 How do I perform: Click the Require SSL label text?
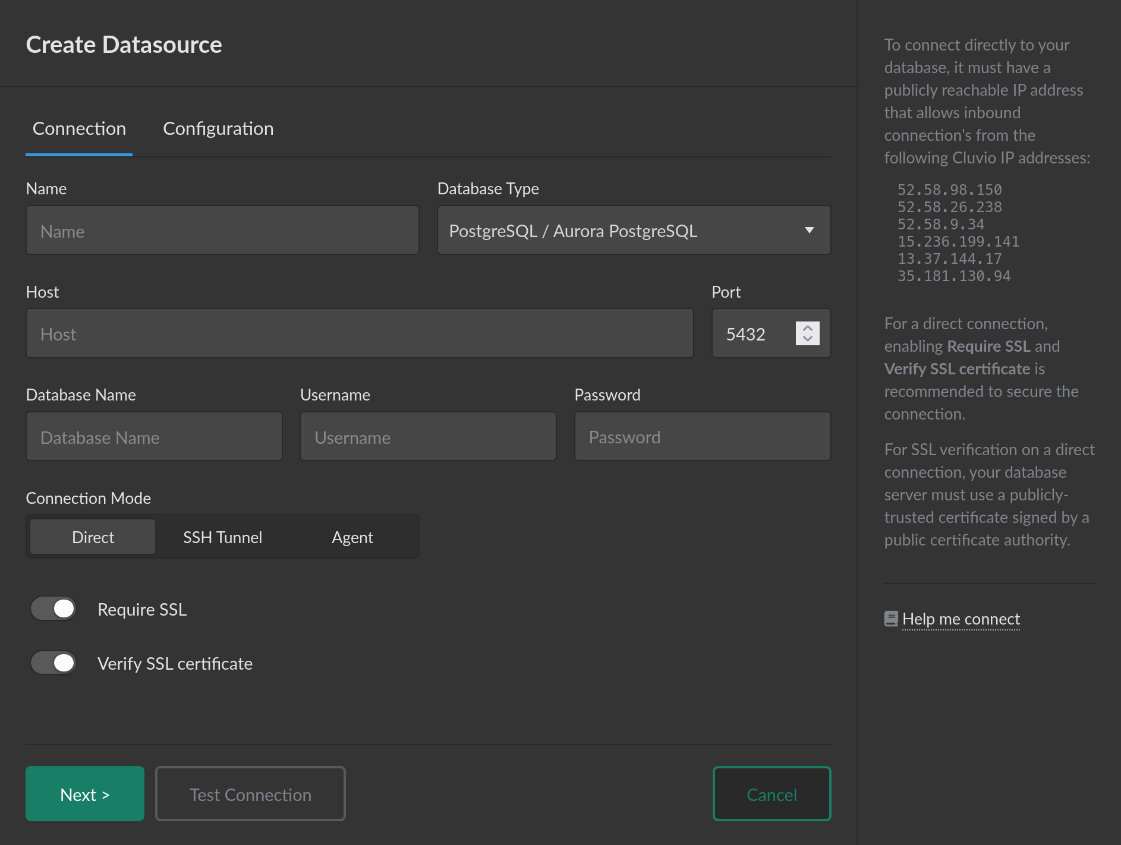[142, 609]
